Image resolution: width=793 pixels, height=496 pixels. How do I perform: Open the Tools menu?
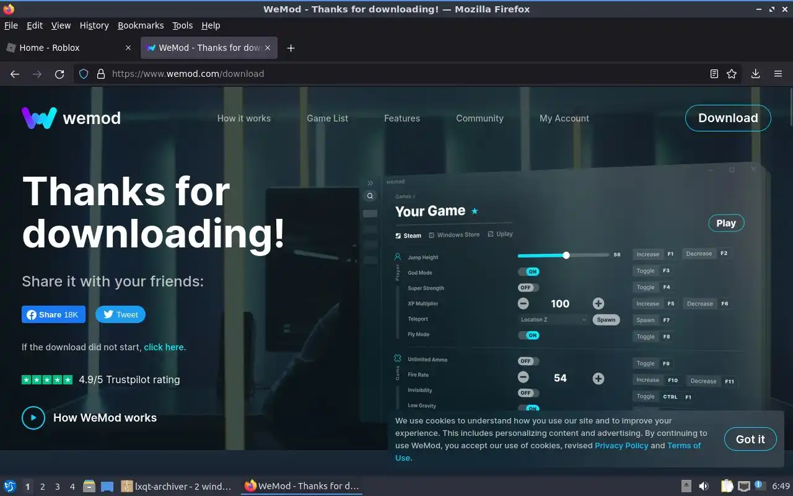[x=183, y=25]
